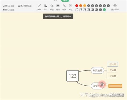The height and width of the screenshot is (100, 127).
Task: Click the 插入父主题 button
Action: pos(9,10)
